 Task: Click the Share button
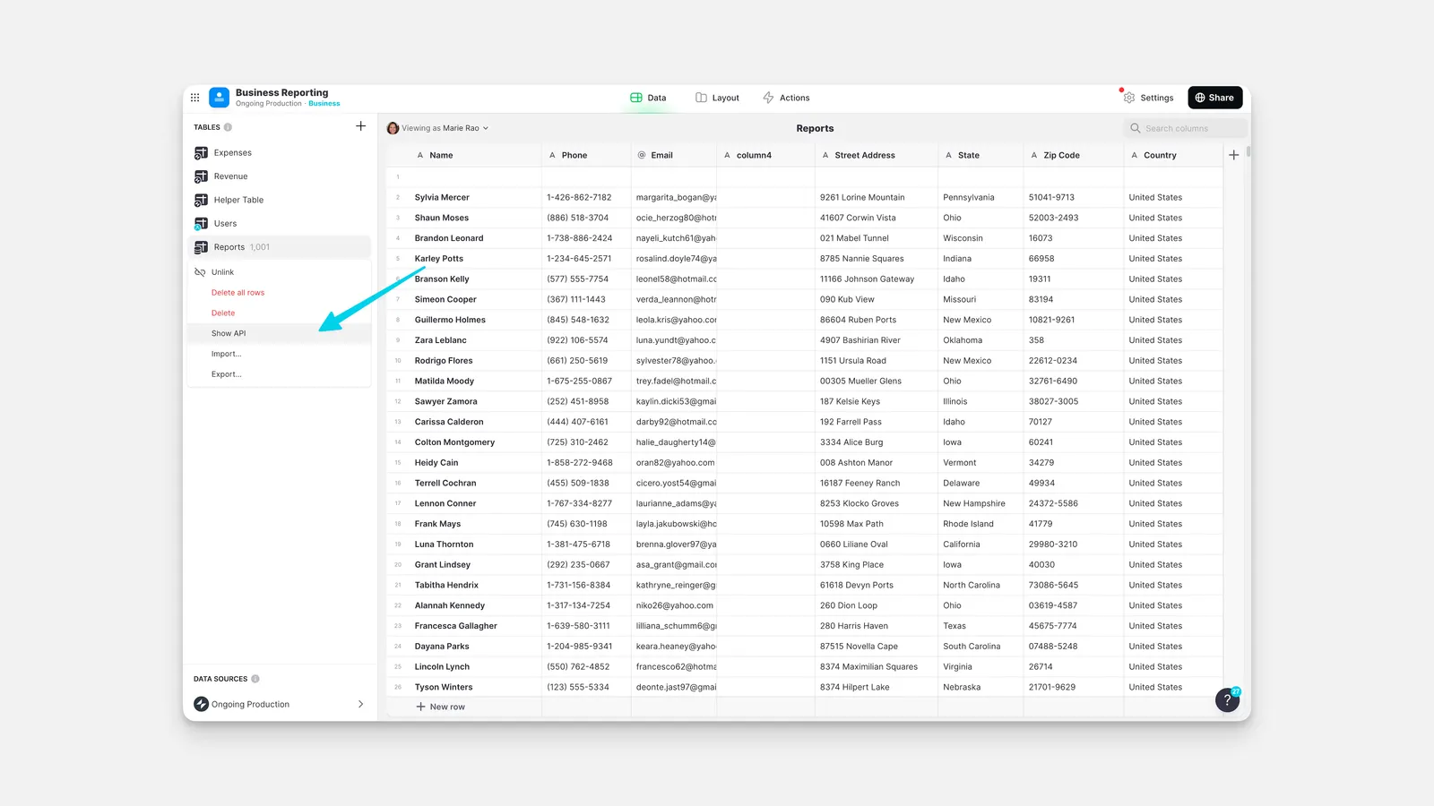pos(1214,98)
